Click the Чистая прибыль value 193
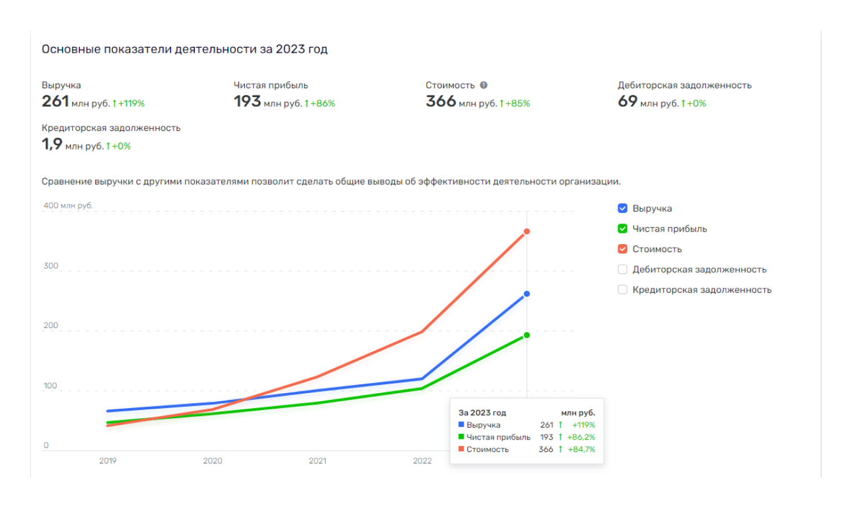 click(x=247, y=101)
